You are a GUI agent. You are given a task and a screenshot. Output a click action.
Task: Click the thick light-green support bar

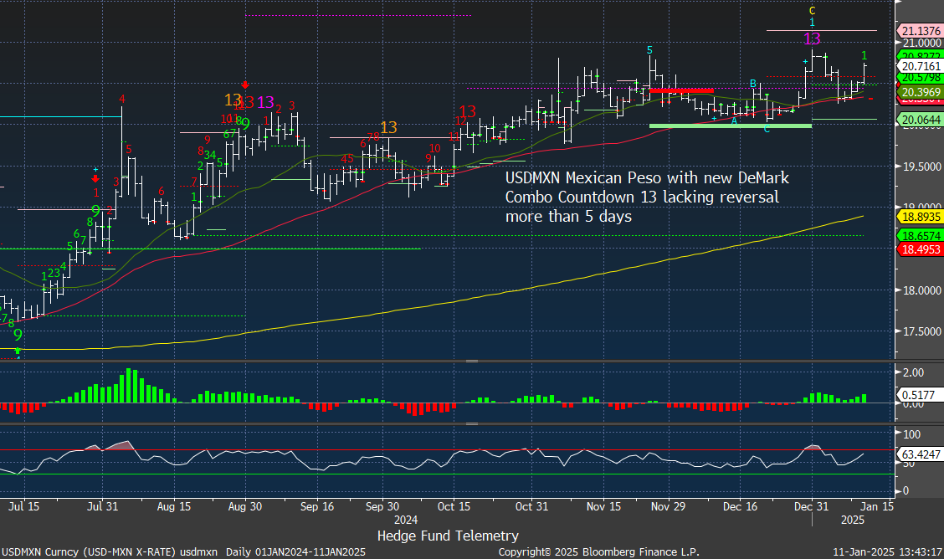pos(730,126)
